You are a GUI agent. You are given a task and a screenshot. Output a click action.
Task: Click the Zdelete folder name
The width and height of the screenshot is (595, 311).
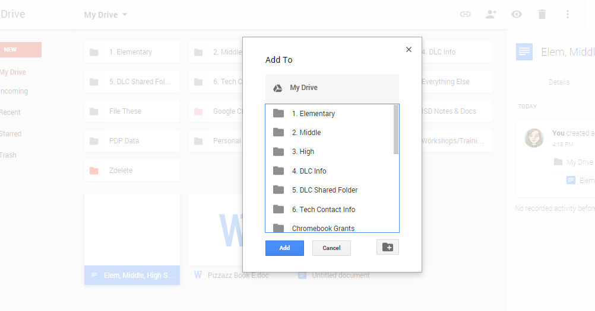coord(121,171)
